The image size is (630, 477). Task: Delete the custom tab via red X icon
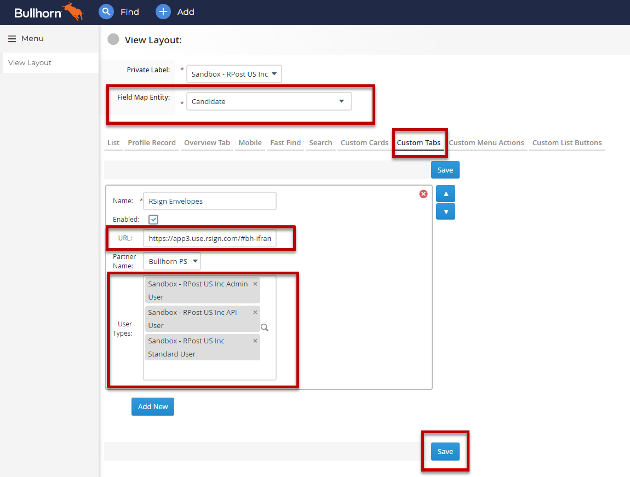423,194
